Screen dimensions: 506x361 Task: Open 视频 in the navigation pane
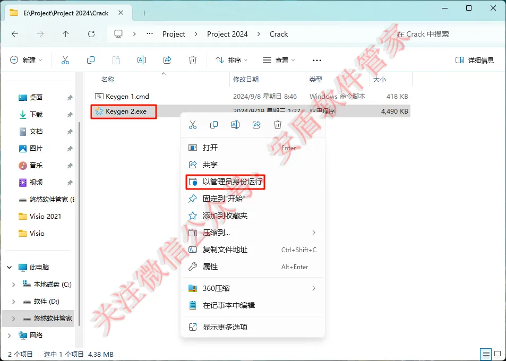[36, 182]
